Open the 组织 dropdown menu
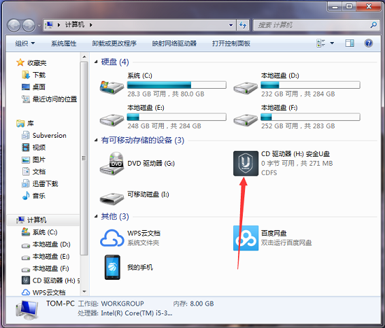This screenshot has width=385, height=328. point(24,43)
